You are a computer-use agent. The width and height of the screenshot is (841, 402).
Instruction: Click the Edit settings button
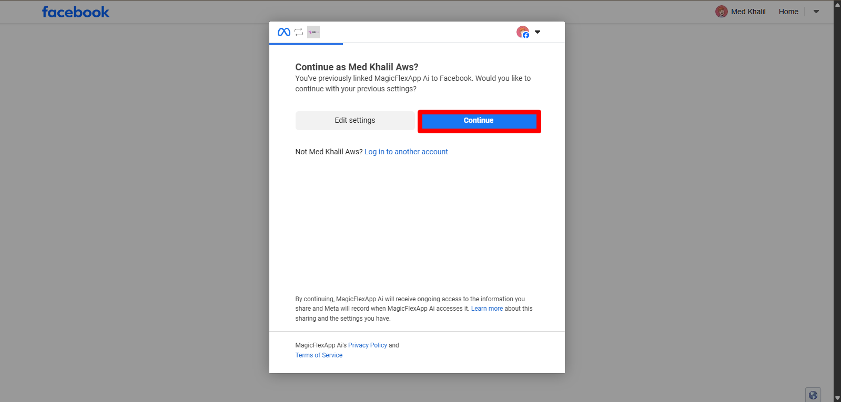(355, 120)
